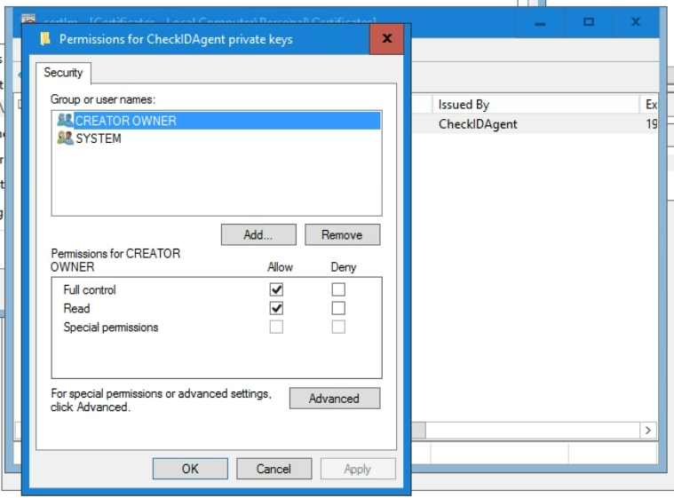Confirm permissions with OK button
This screenshot has width=674, height=498.
tap(190, 469)
